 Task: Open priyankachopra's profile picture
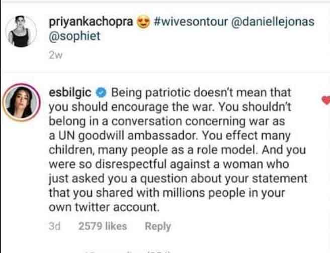click(23, 31)
